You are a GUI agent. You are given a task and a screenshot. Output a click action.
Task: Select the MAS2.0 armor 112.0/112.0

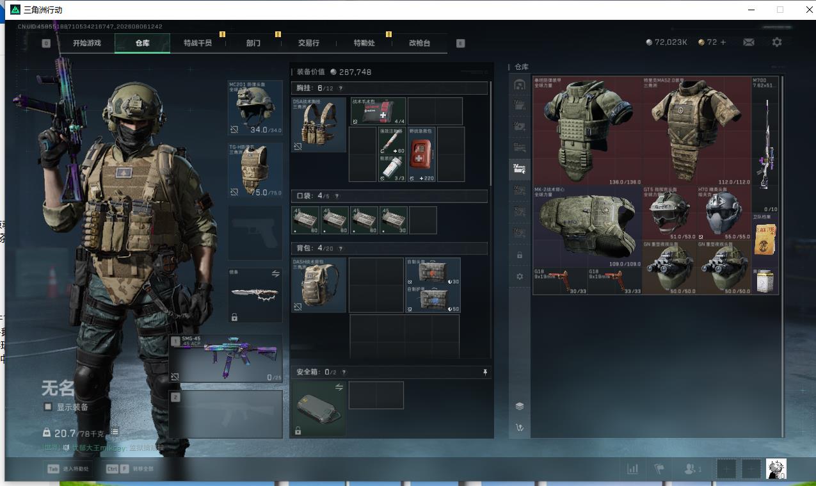(x=697, y=131)
